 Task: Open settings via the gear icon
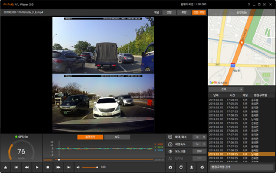coord(202,167)
